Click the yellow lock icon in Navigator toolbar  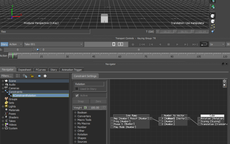[x=32, y=76]
